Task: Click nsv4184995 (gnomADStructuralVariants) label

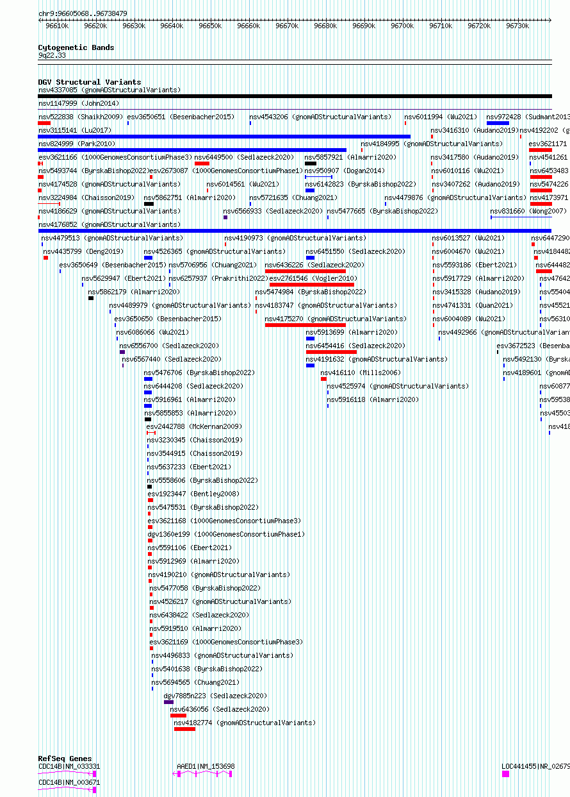Action: 432,144
